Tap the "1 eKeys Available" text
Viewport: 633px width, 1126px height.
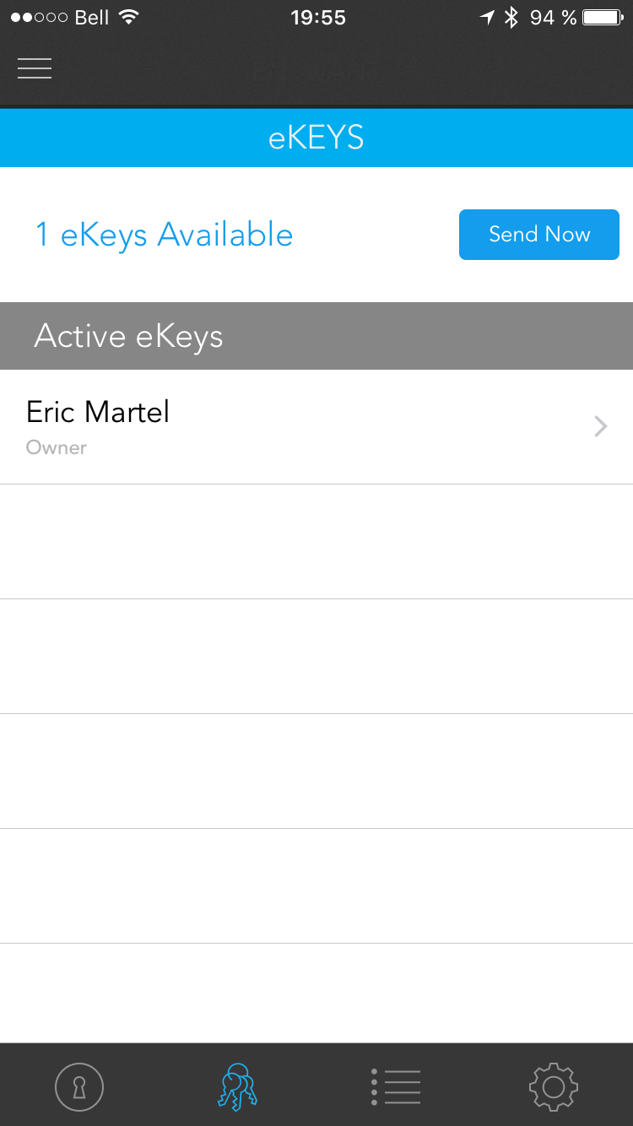[x=164, y=235]
